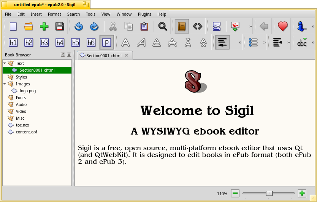Close the Book Browser panel

coord(69,55)
